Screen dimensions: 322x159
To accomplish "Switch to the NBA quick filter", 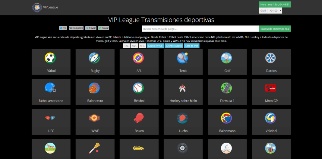I will pos(134,46).
